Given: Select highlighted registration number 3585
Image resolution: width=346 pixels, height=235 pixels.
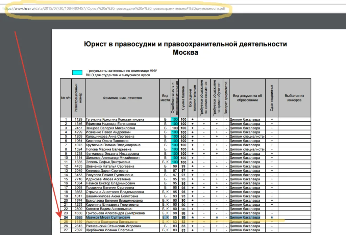Looking at the screenshot, I should (x=78, y=217).
